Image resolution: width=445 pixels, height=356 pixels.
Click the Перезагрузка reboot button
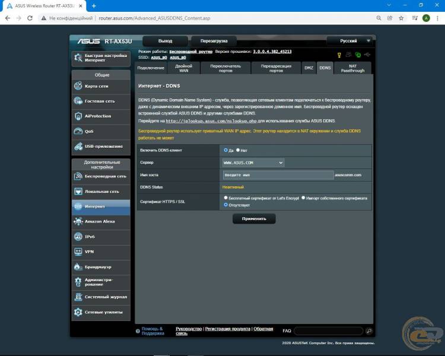[214, 41]
